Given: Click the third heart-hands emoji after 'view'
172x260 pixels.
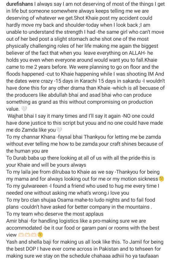Looking at the screenshot, I should click(x=33, y=235).
